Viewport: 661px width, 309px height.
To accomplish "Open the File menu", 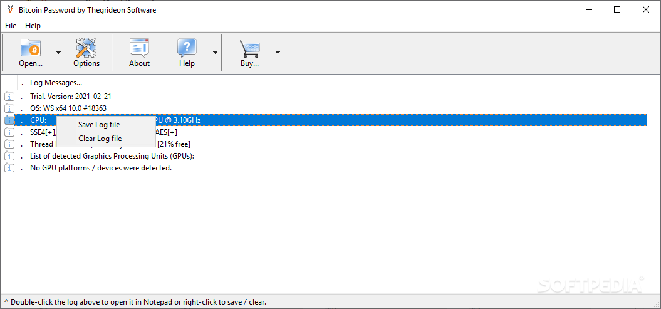I will [x=11, y=26].
